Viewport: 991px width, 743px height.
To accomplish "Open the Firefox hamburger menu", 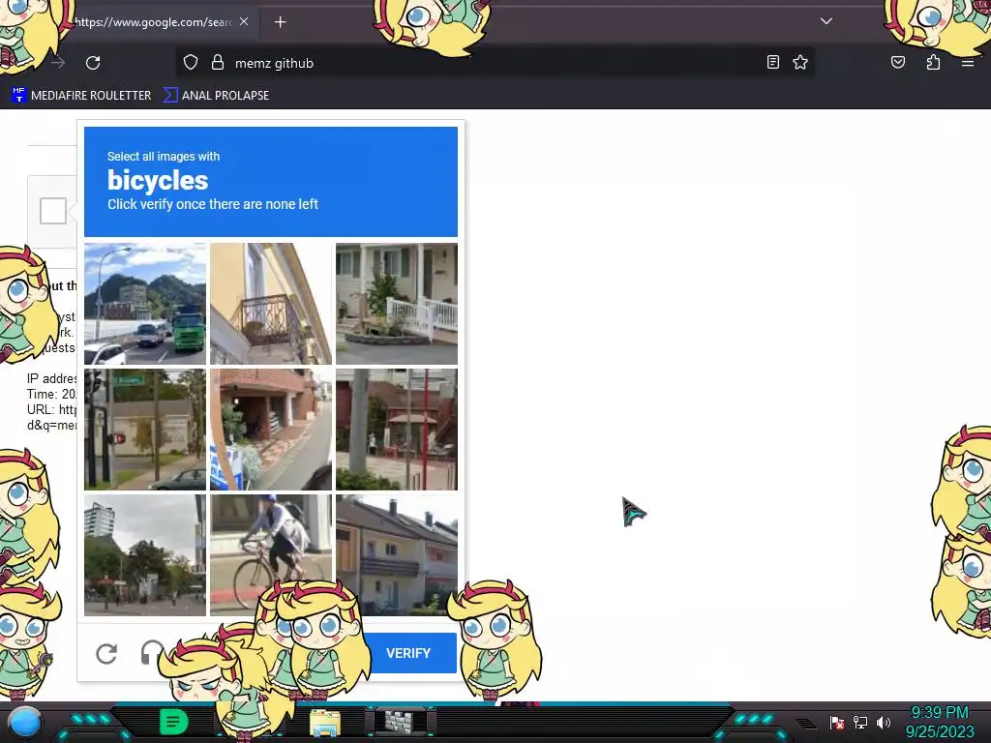I will point(967,62).
